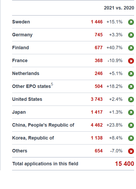Select the Korea, Republic of row label
The image size is (136, 189).
coord(33,138)
